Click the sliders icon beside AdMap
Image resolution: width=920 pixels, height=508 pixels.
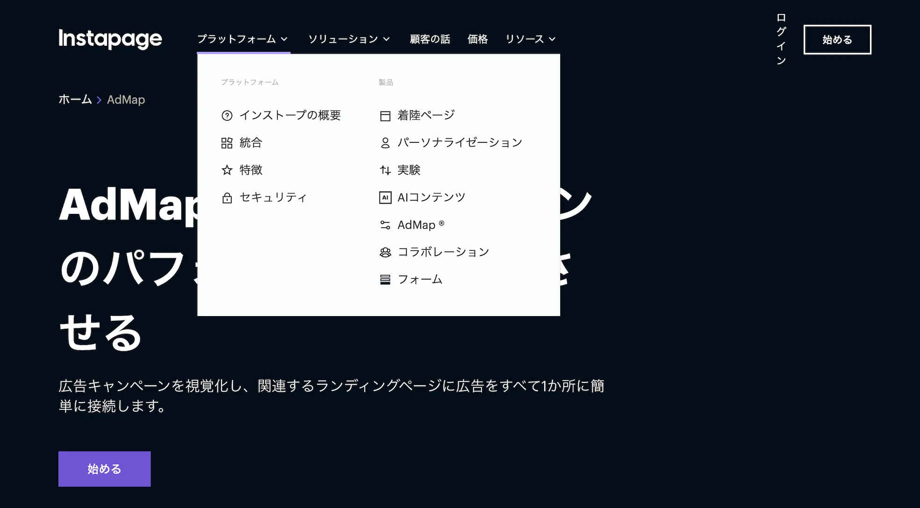pos(385,225)
